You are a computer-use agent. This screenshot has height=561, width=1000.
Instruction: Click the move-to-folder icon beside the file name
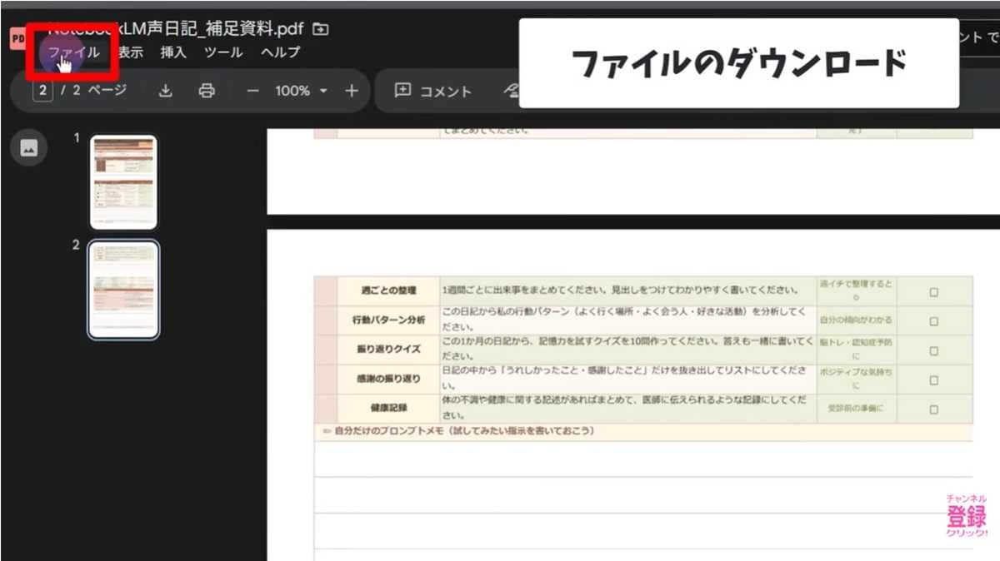320,29
